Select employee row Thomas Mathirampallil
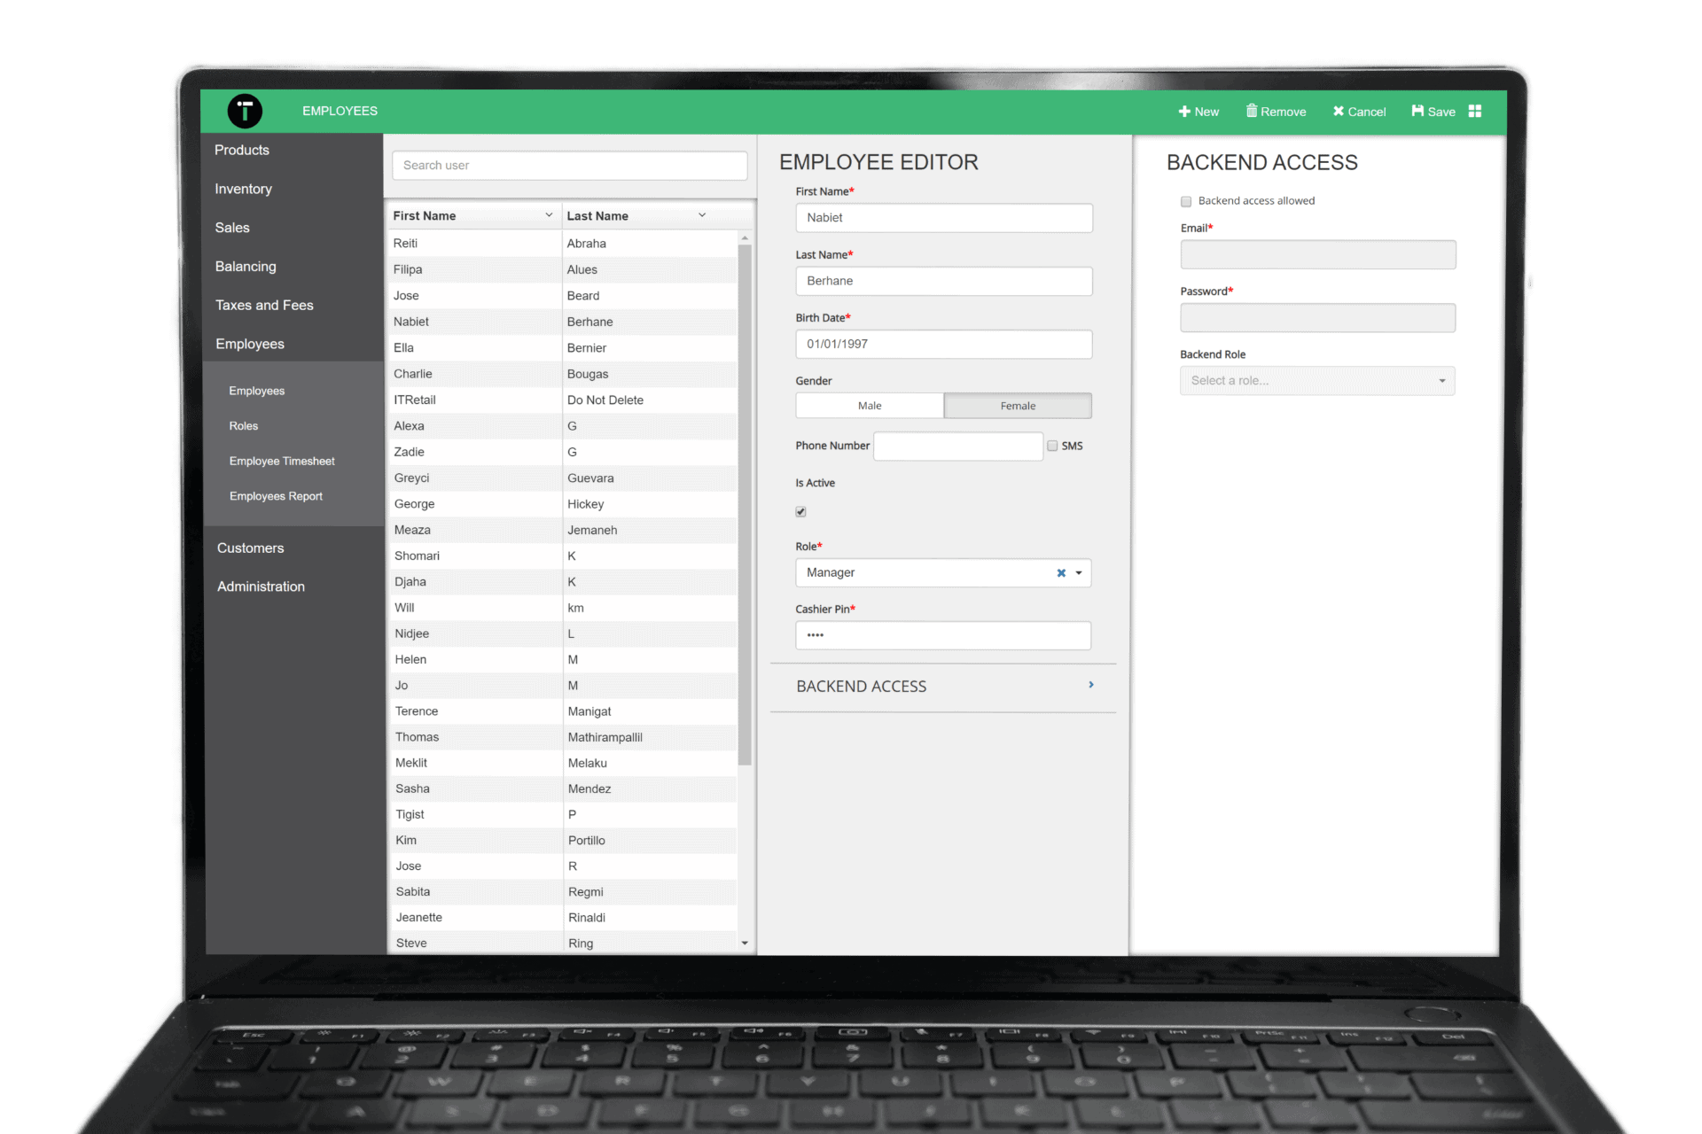Screen dimensions: 1702x1134 point(563,737)
